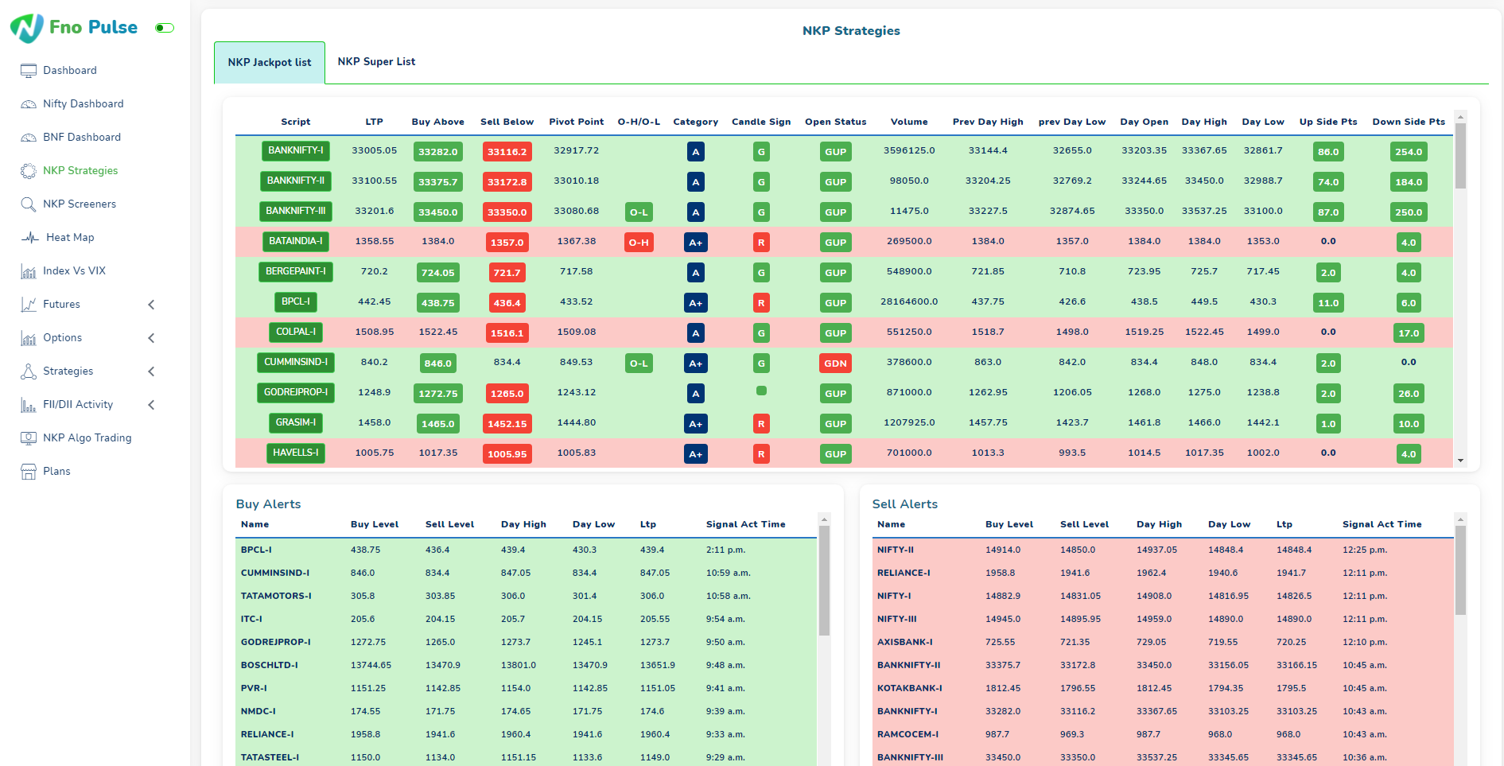The height and width of the screenshot is (766, 1504).
Task: Open Nifty Dashboard menu item
Action: 84,104
